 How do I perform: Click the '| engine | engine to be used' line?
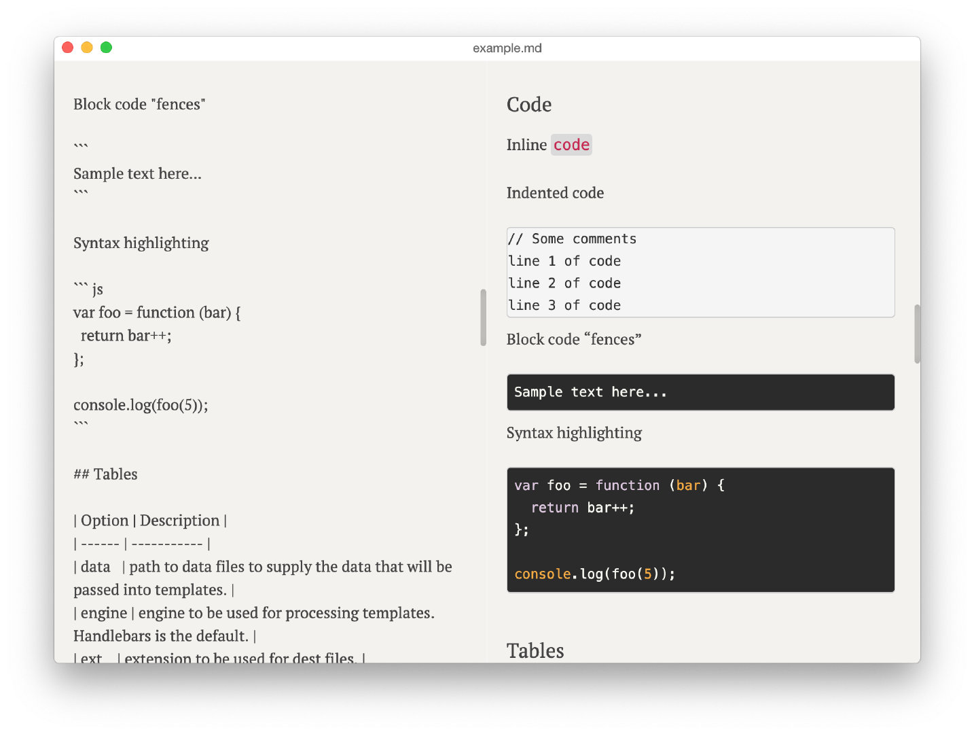(254, 613)
